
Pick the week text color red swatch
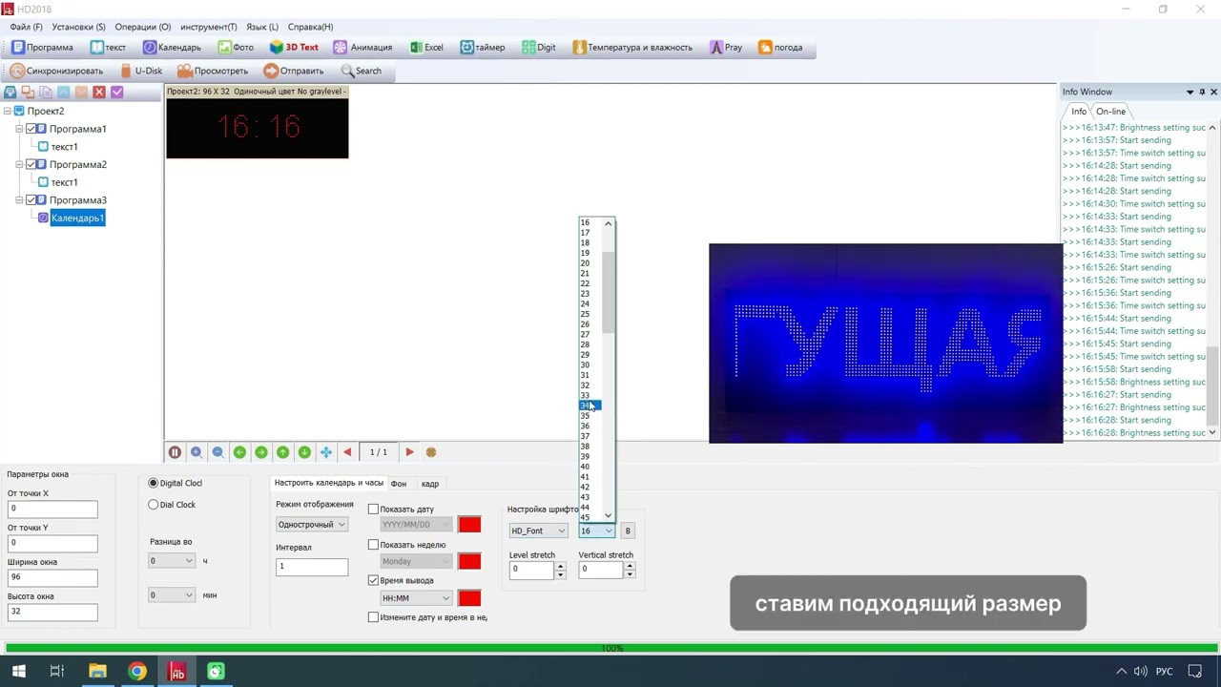click(x=469, y=561)
